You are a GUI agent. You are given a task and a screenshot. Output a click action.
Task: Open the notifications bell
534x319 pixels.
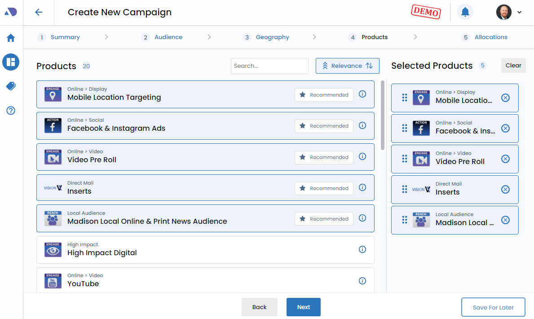coord(465,12)
